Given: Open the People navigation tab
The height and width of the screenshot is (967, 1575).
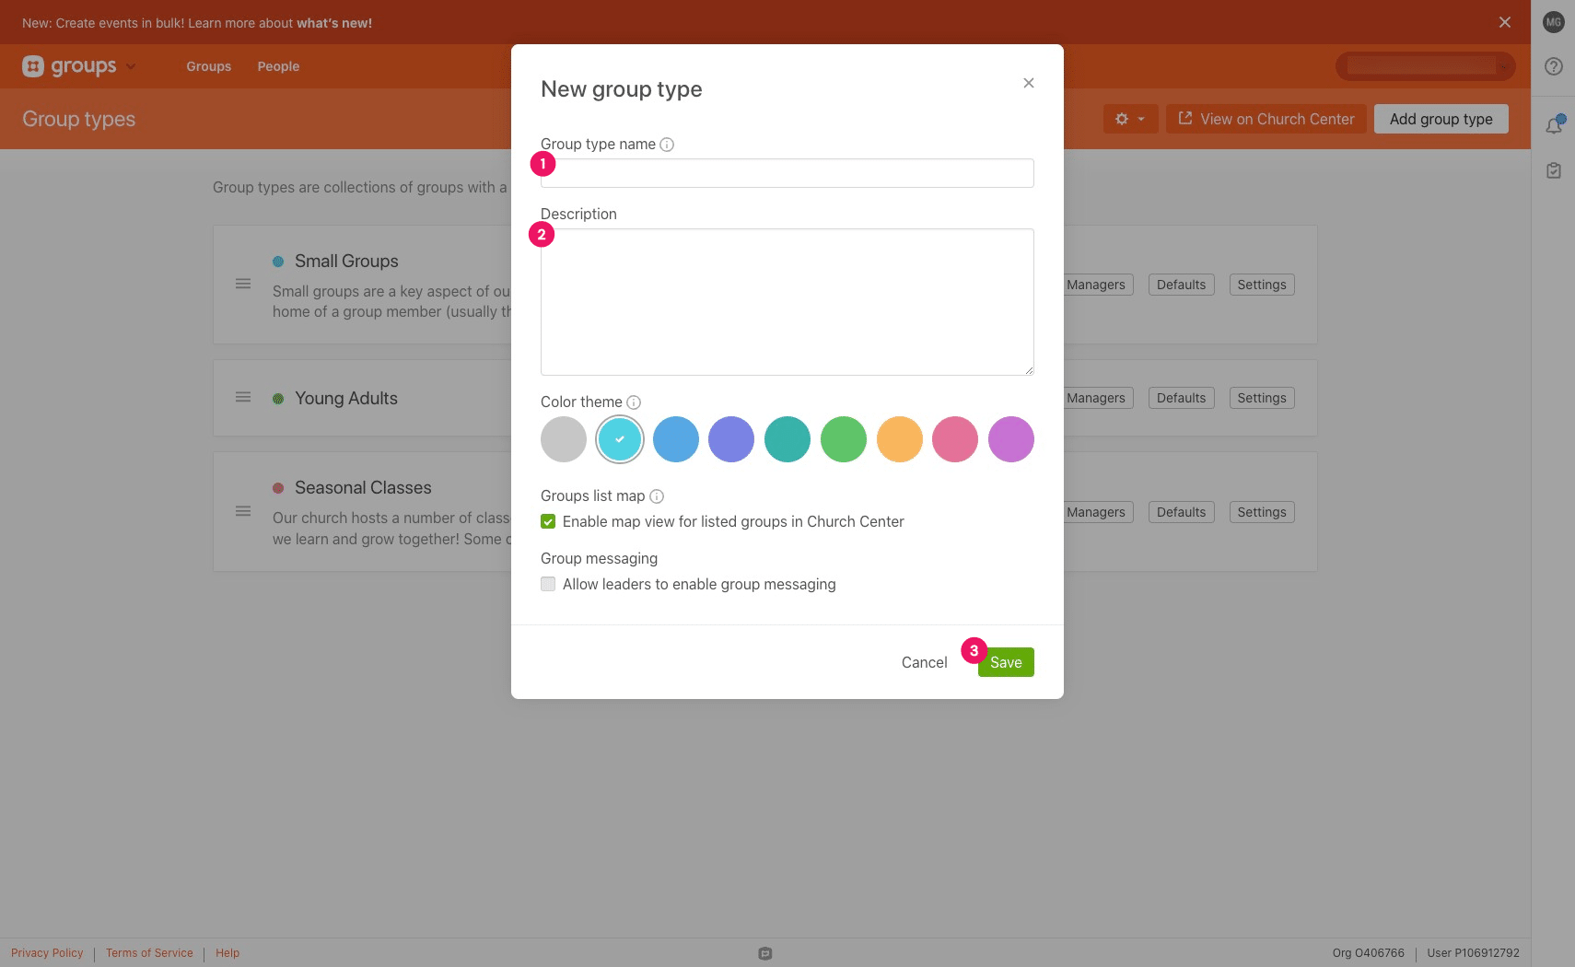Looking at the screenshot, I should 278,66.
